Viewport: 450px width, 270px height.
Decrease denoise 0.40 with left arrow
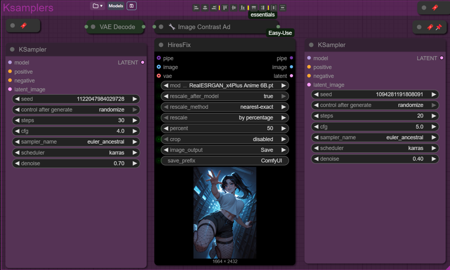(316, 159)
